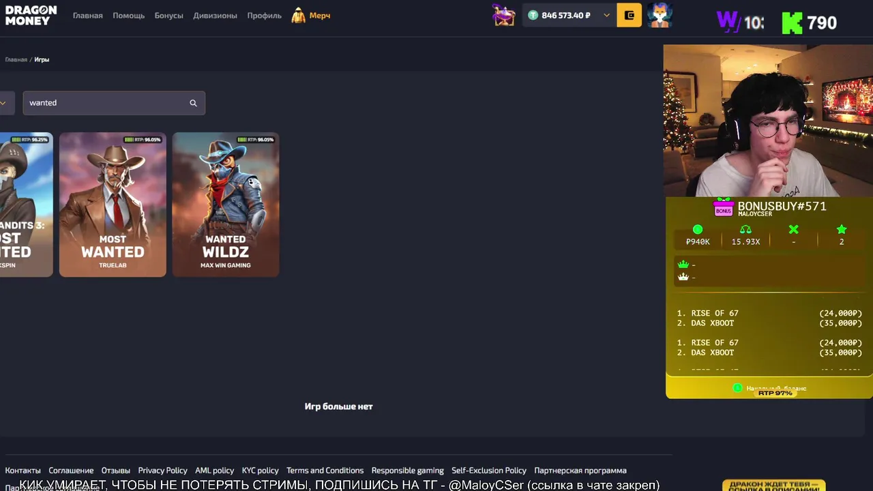873x491 pixels.
Task: Click the green Kick K logo
Action: 792,23
